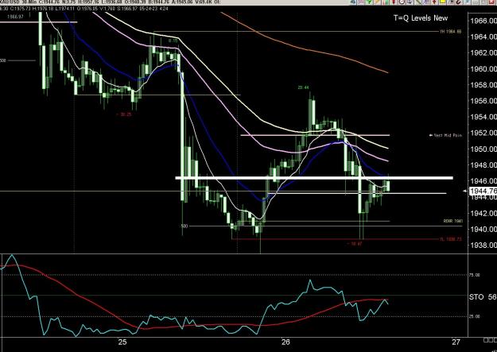Click the small squares at the bottom-right corner
The image size is (497, 352).
(x=490, y=340)
